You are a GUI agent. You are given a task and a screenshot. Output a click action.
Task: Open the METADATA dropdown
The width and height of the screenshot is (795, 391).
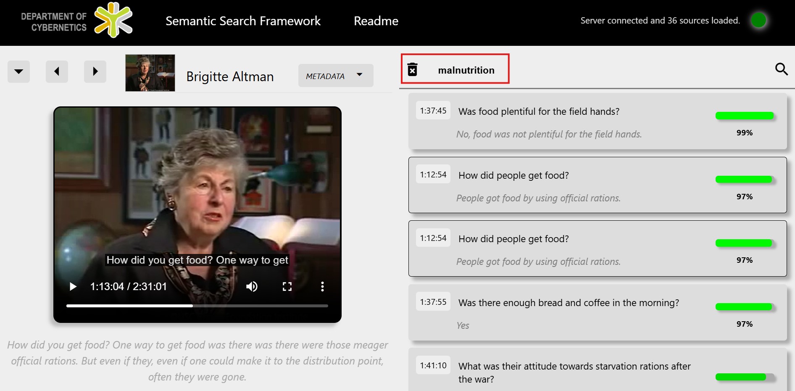pyautogui.click(x=335, y=76)
